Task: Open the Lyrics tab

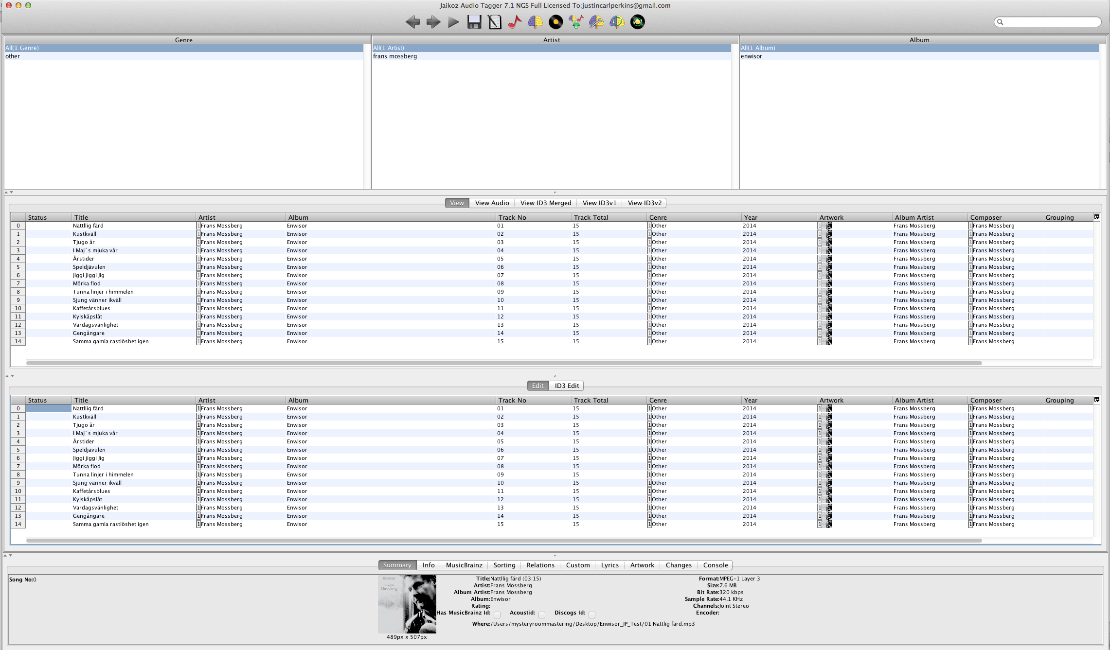Action: (x=609, y=565)
